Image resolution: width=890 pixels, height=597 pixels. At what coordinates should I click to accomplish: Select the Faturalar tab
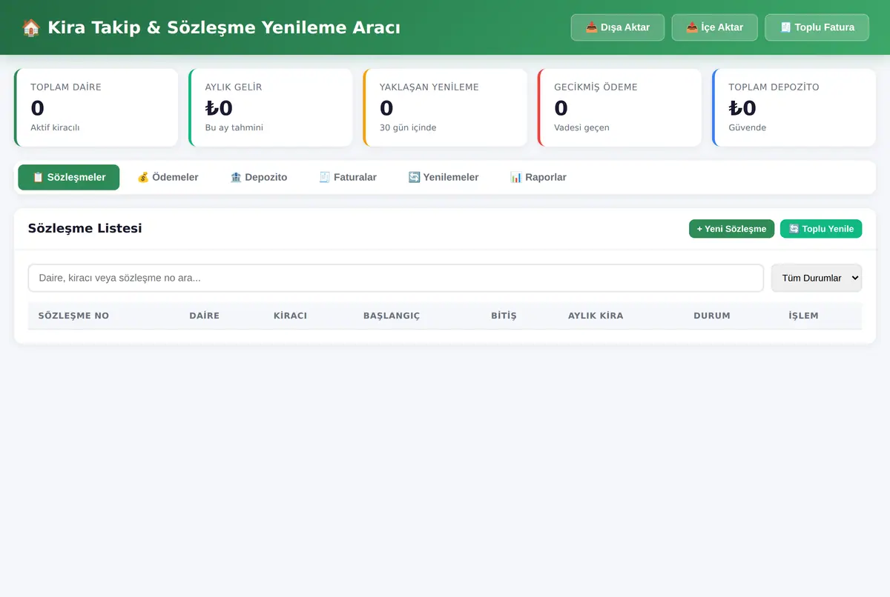pyautogui.click(x=348, y=177)
